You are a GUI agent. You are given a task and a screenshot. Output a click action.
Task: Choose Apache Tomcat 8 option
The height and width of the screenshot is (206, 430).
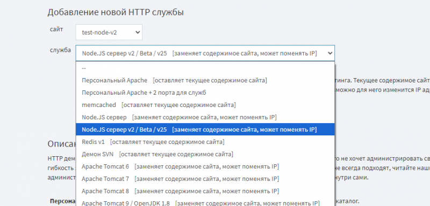[205, 191]
